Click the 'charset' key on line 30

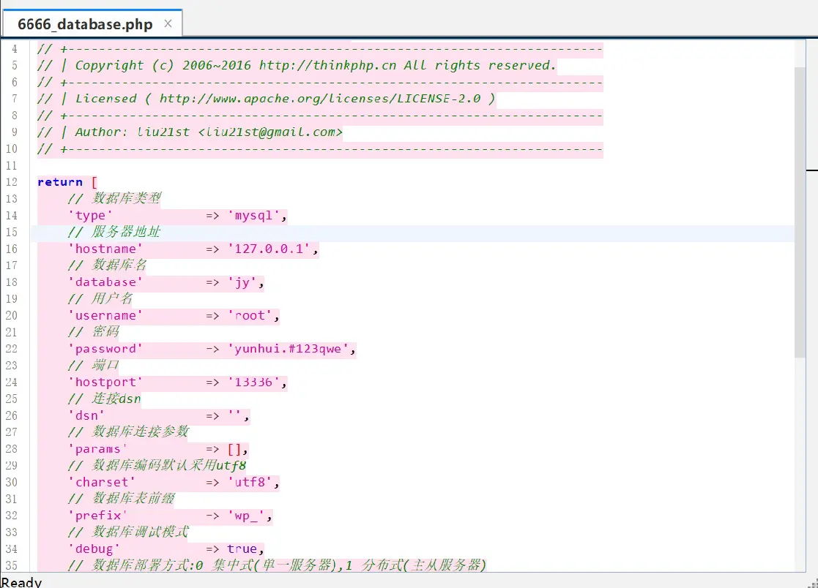pos(102,482)
